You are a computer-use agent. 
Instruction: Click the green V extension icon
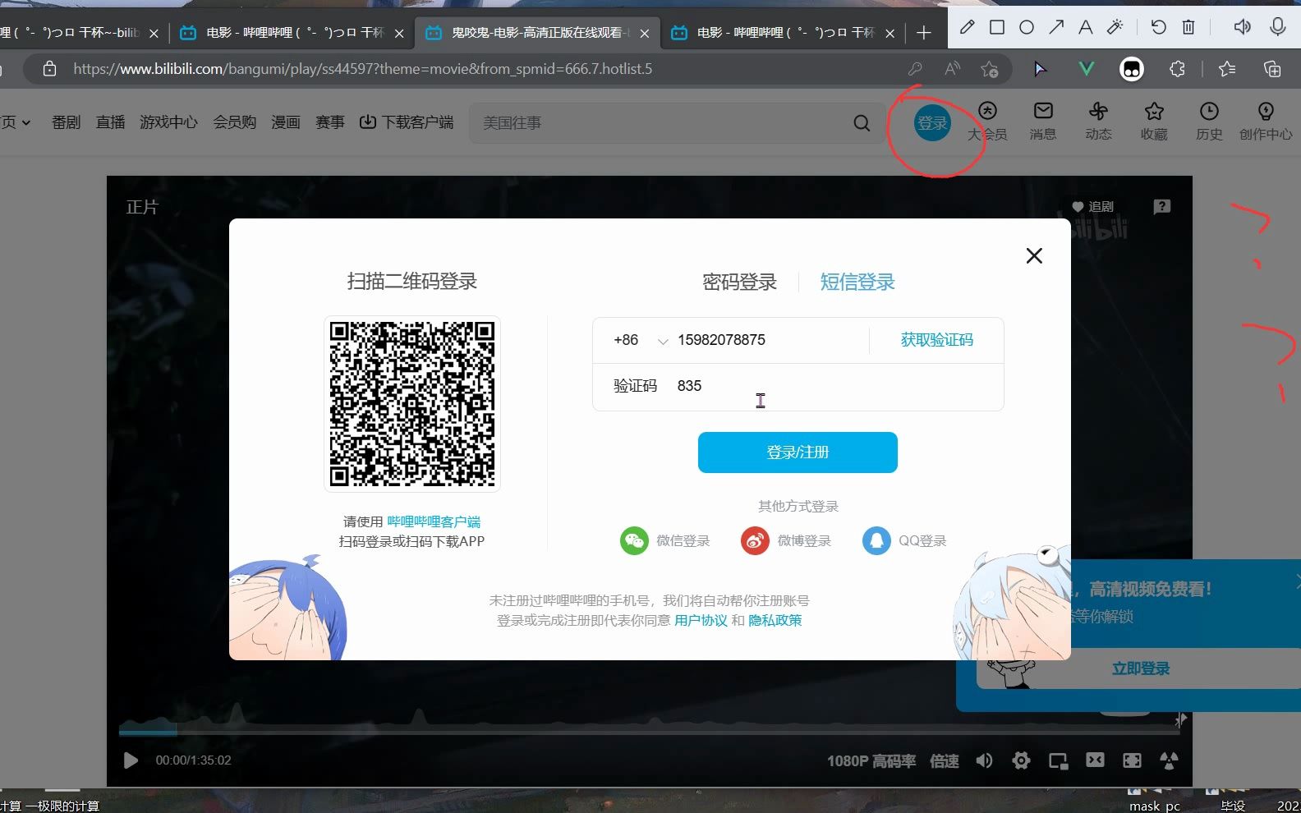[1086, 69]
